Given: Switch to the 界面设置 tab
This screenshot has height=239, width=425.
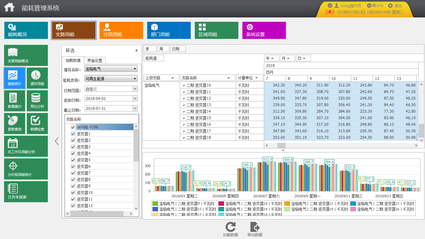Looking at the screenshot, I should [x=95, y=60].
